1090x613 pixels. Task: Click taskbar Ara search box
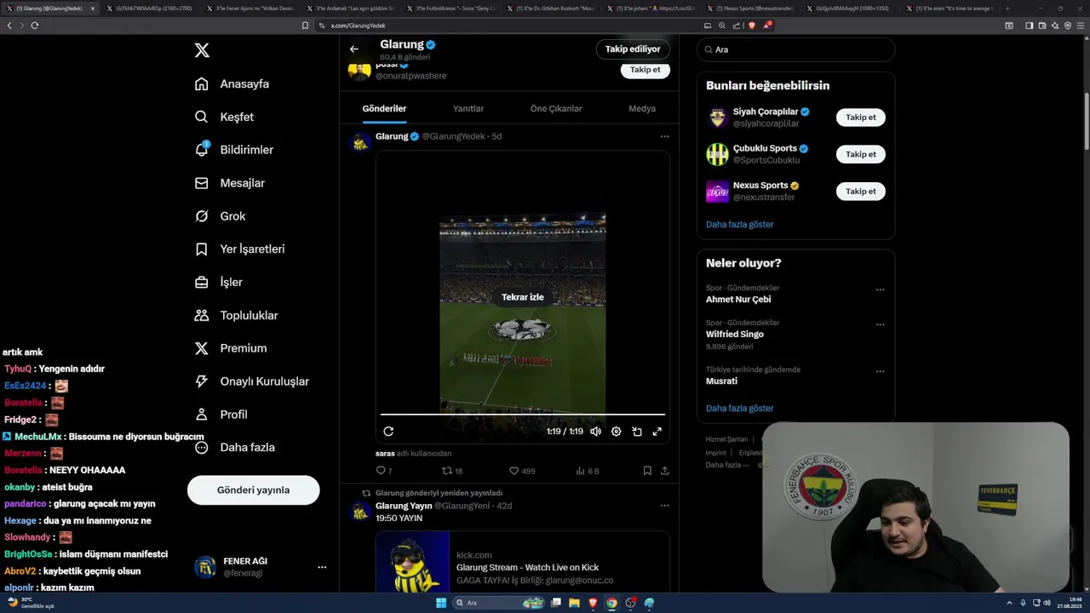[x=499, y=603]
